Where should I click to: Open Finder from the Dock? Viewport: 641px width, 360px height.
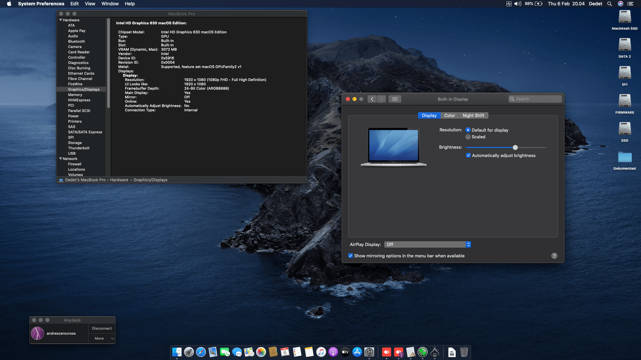pyautogui.click(x=177, y=352)
